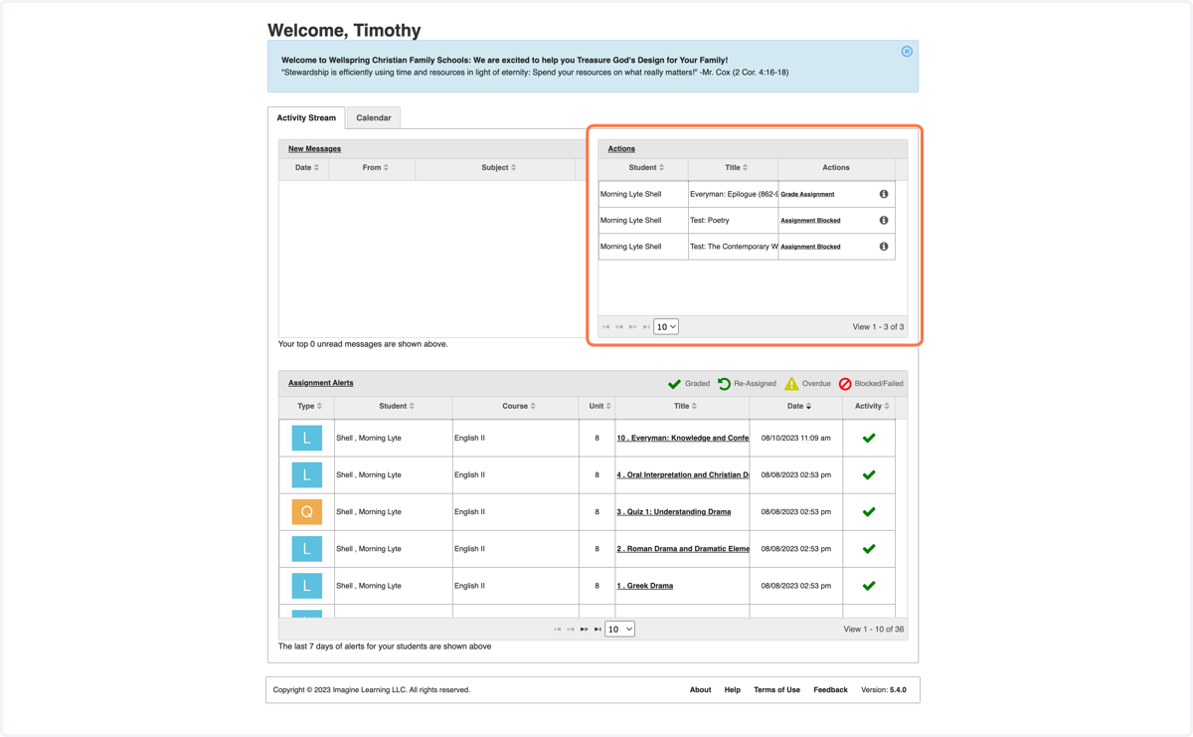
Task: Open the Terms of Use footer link
Action: click(x=776, y=689)
